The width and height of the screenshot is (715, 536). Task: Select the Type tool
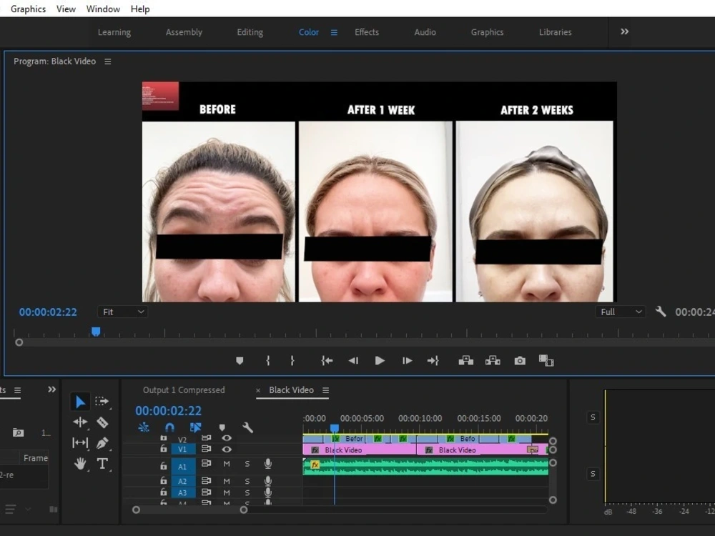[102, 464]
